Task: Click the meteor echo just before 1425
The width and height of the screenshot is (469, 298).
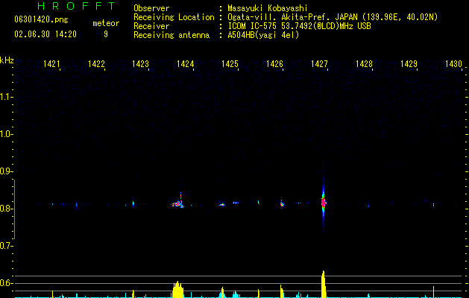Action: click(x=221, y=204)
